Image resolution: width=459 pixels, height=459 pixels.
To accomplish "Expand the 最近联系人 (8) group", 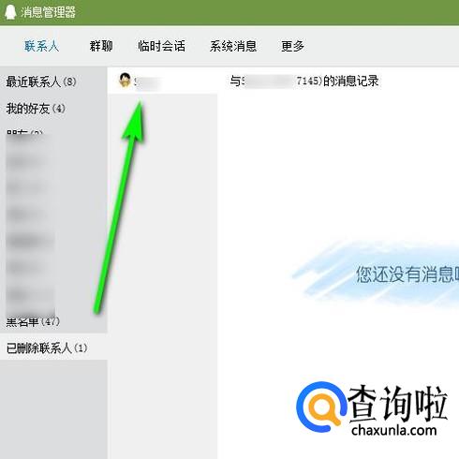I will (x=41, y=81).
